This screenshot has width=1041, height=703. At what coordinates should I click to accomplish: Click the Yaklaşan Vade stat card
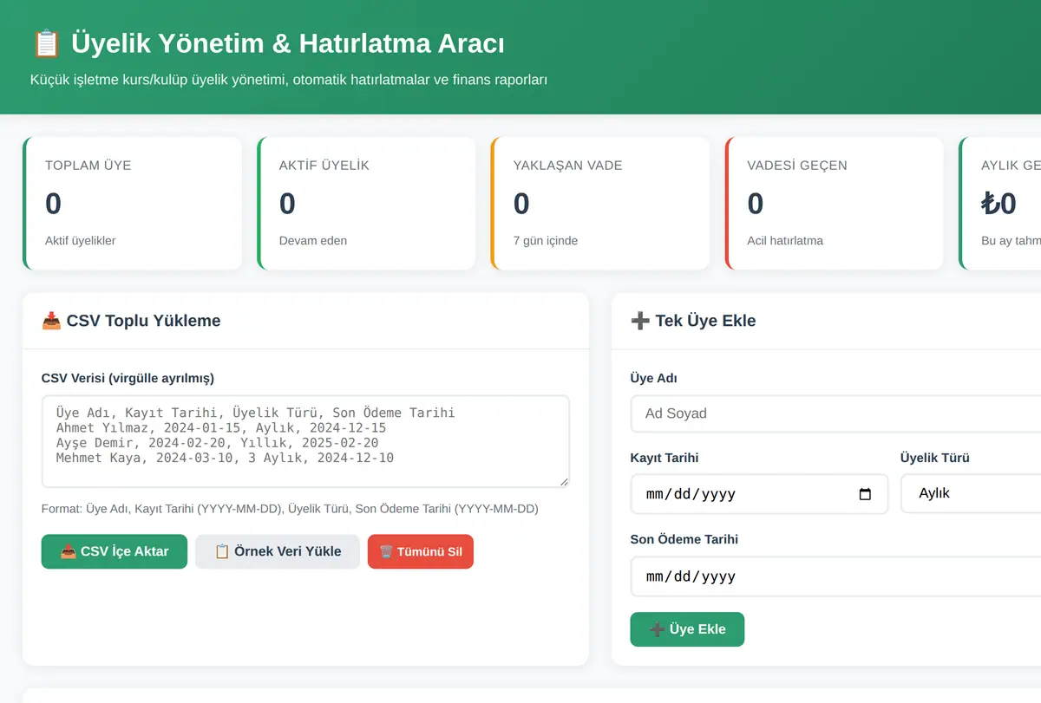point(600,204)
